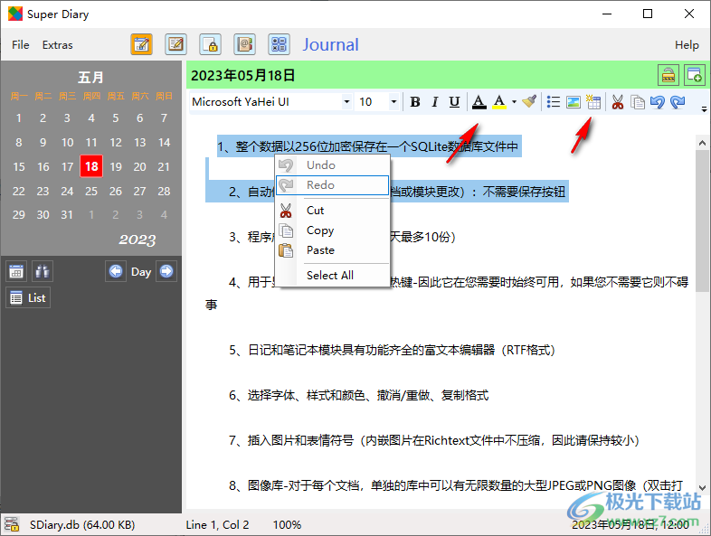Go to previous day arrow
The width and height of the screenshot is (711, 536).
point(116,271)
